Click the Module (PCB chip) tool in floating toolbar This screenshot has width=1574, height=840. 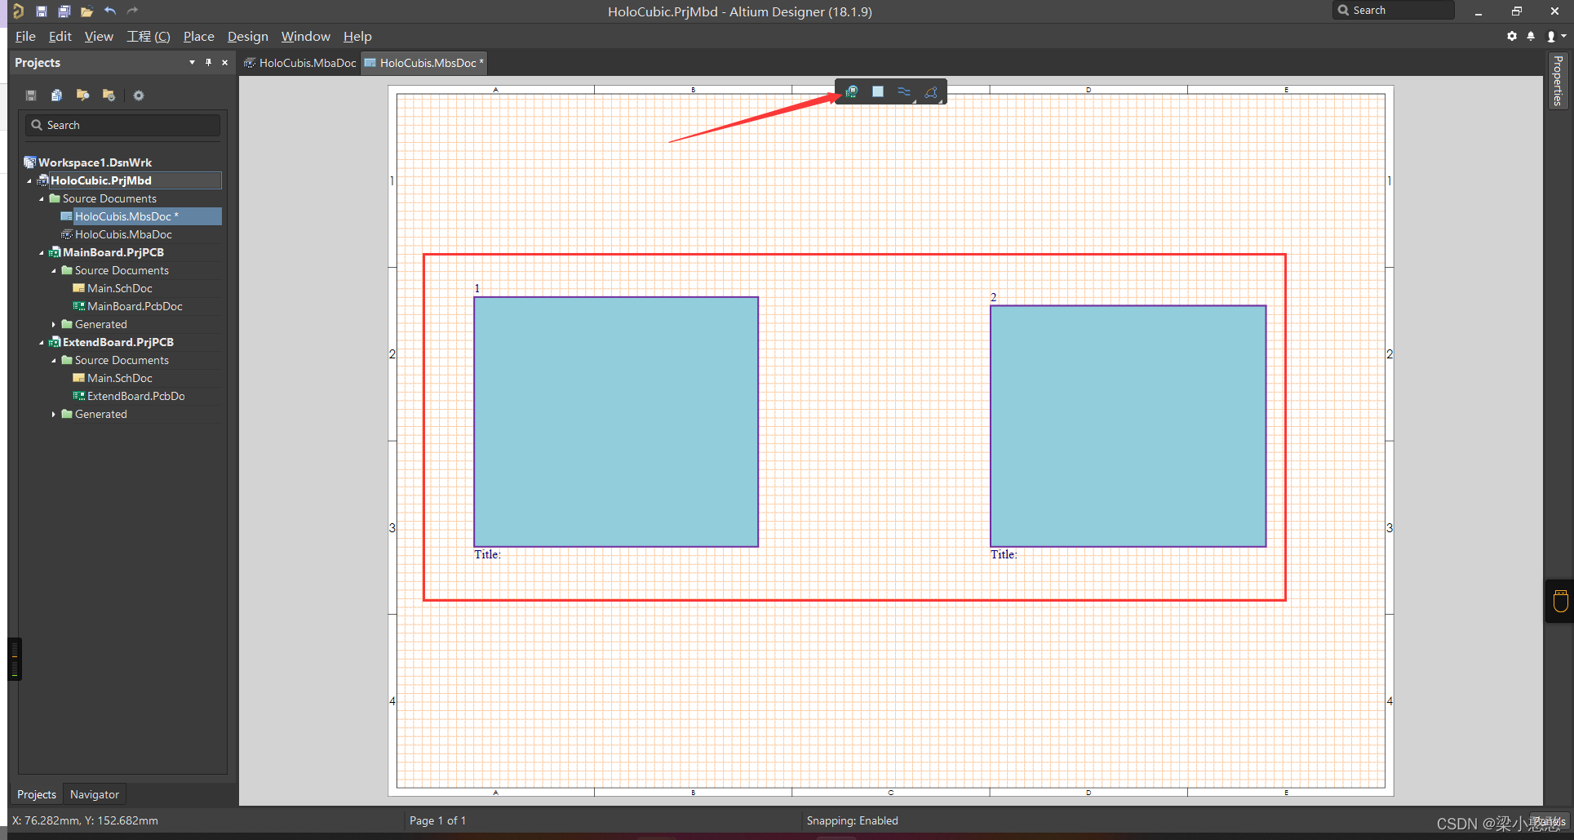(x=851, y=91)
